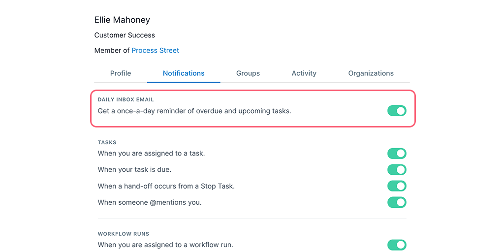Image resolution: width=504 pixels, height=252 pixels.
Task: Click the Ellie Mahoney name heading
Action: pyautogui.click(x=122, y=20)
